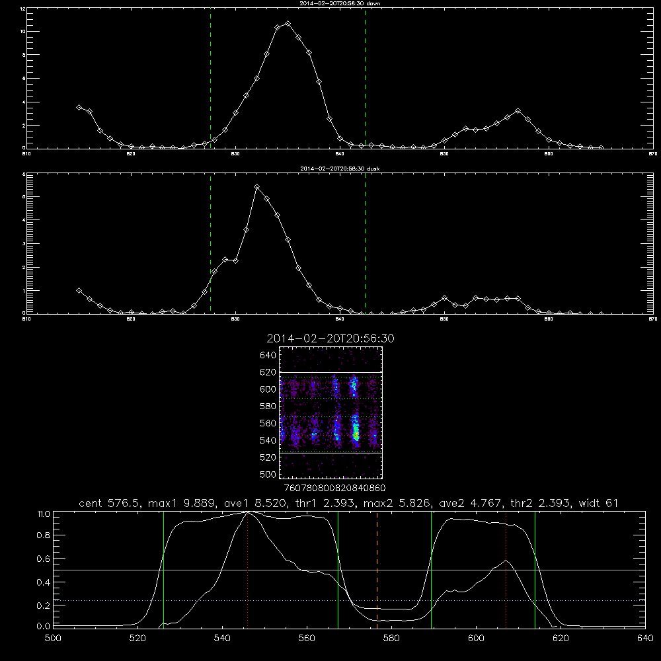Select the 'widt 61' value in stats line

point(600,503)
